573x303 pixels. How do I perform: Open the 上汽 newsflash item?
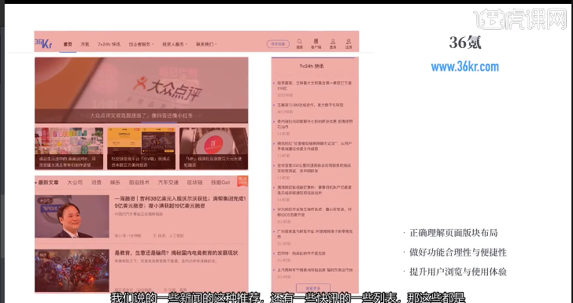pyautogui.click(x=315, y=270)
